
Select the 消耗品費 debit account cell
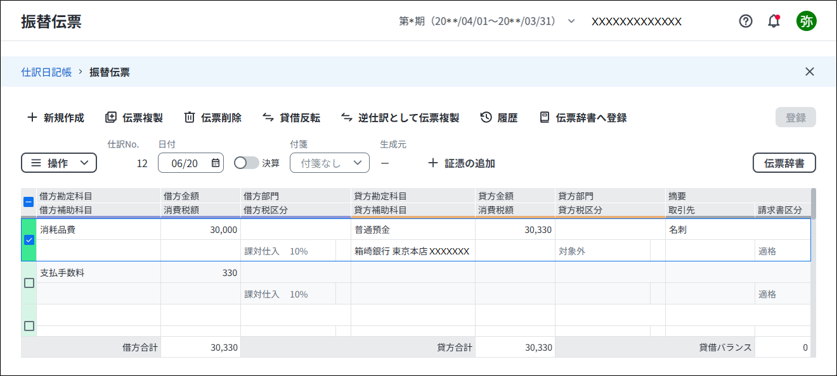[99, 230]
